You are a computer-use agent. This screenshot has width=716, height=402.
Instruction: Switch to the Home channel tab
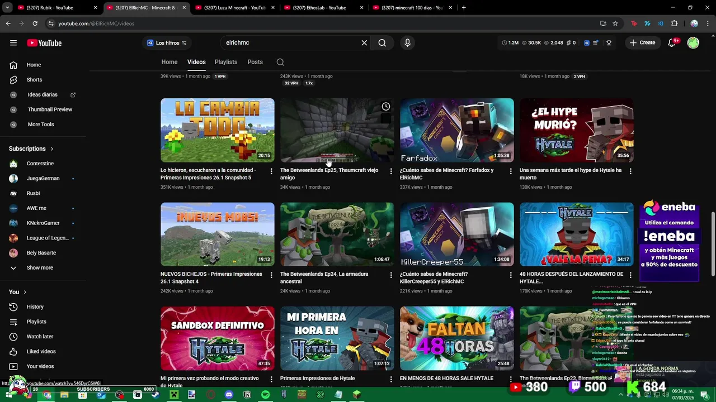[x=169, y=62]
